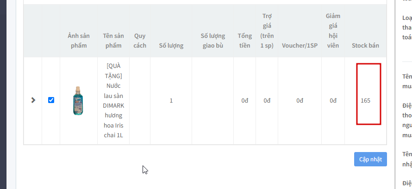Toggle the checkbox for the product row
The width and height of the screenshot is (412, 189).
coord(51,100)
